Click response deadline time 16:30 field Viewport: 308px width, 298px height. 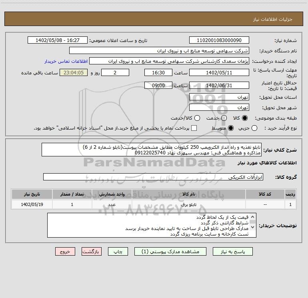tap(158, 72)
